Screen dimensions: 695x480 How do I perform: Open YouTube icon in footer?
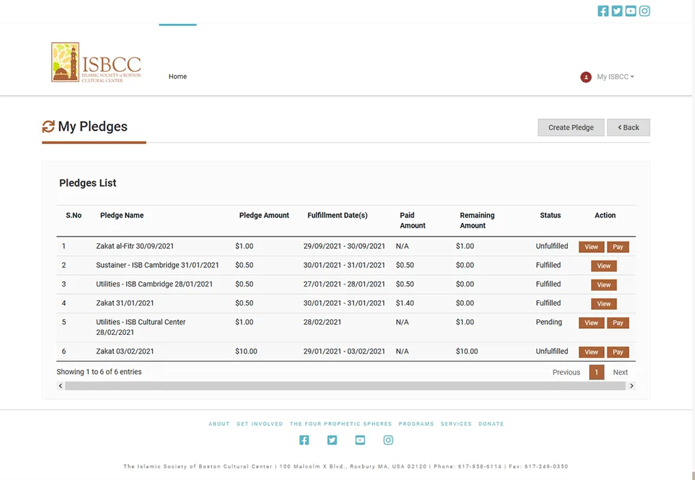tap(360, 440)
